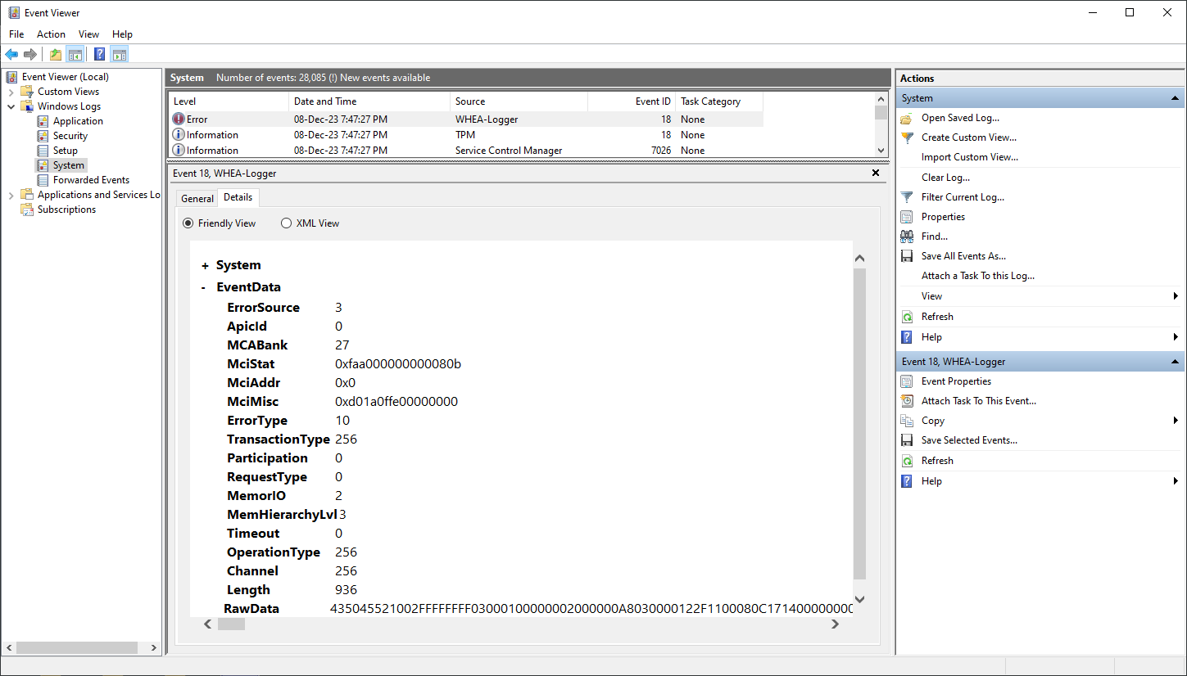Click the details pane vertical scrollbar thumb
Screen dimensions: 1187x676
click(859, 424)
